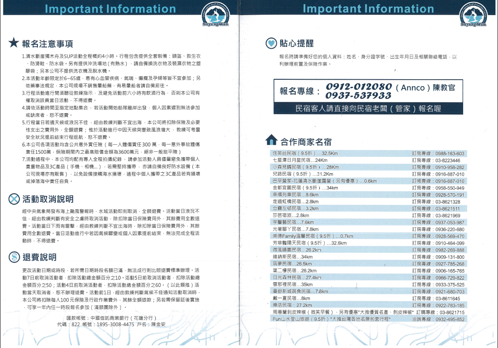
Task: Click the order line 訂購專線 03-8621715
Action: [440, 312]
